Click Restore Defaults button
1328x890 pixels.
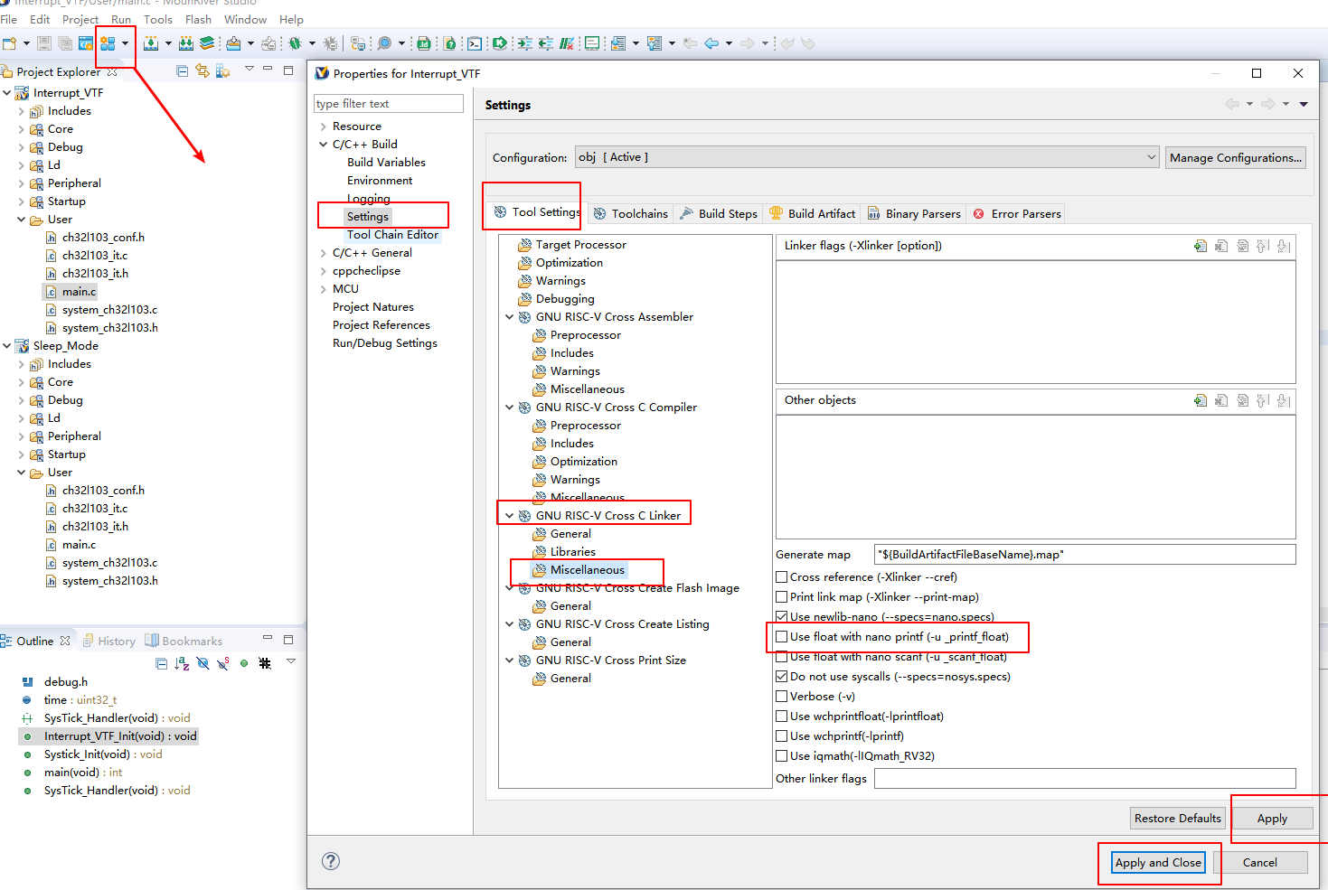point(1177,818)
